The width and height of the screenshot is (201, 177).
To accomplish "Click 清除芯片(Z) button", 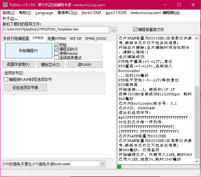I will pos(50,64).
